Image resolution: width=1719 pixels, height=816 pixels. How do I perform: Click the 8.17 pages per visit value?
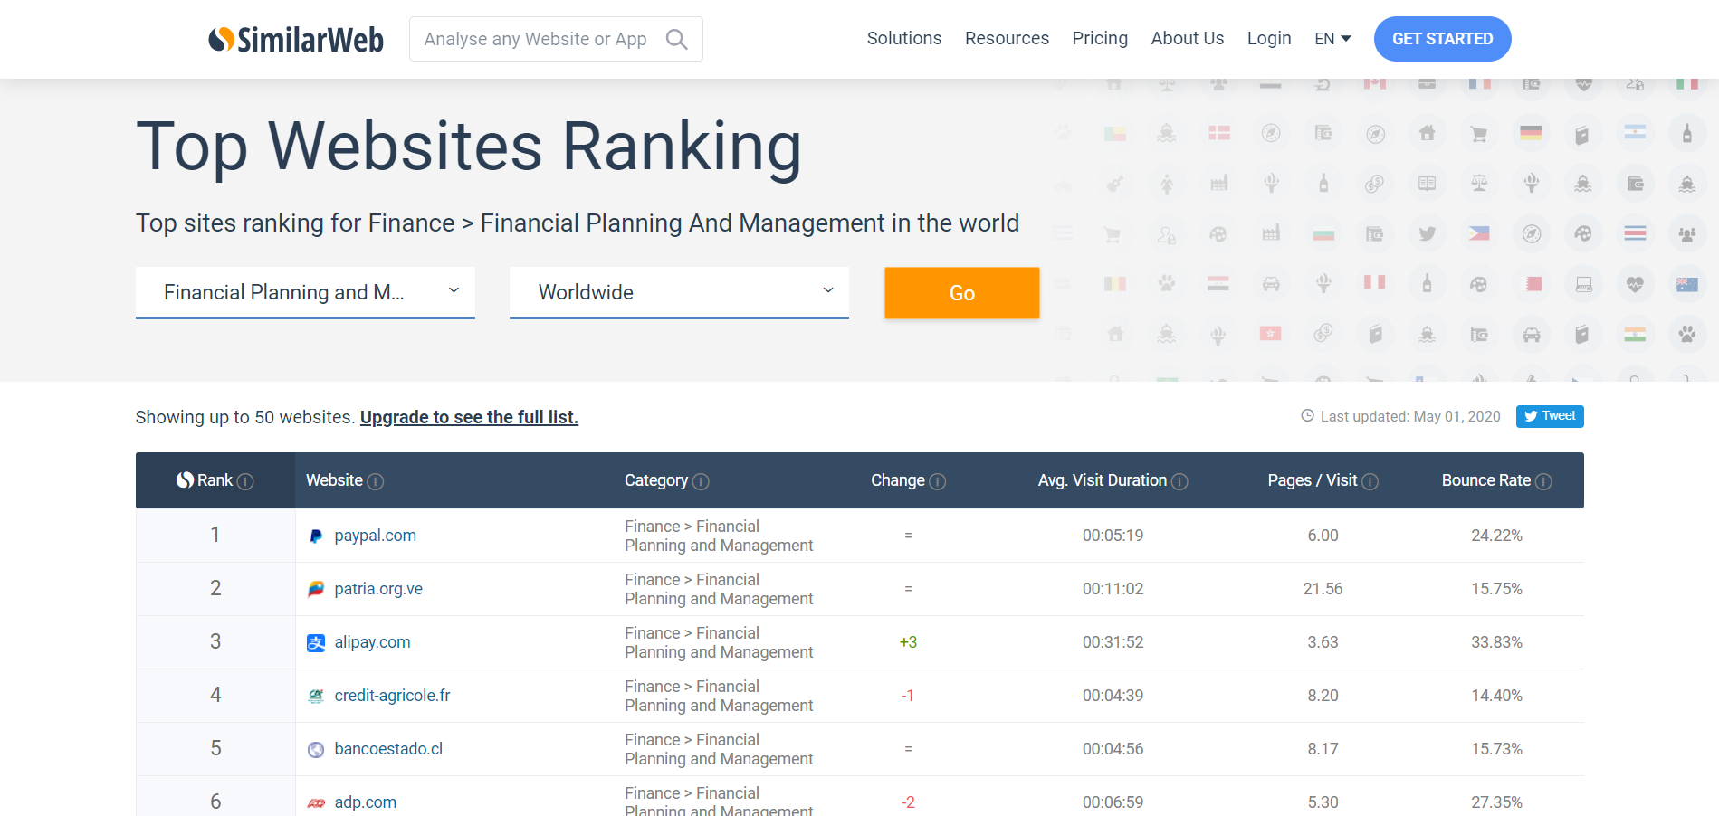1323,749
